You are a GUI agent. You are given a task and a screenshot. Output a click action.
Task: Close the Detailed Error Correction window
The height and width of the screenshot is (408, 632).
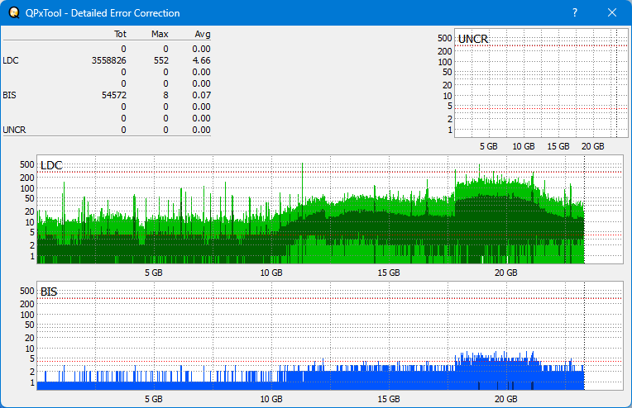[612, 13]
